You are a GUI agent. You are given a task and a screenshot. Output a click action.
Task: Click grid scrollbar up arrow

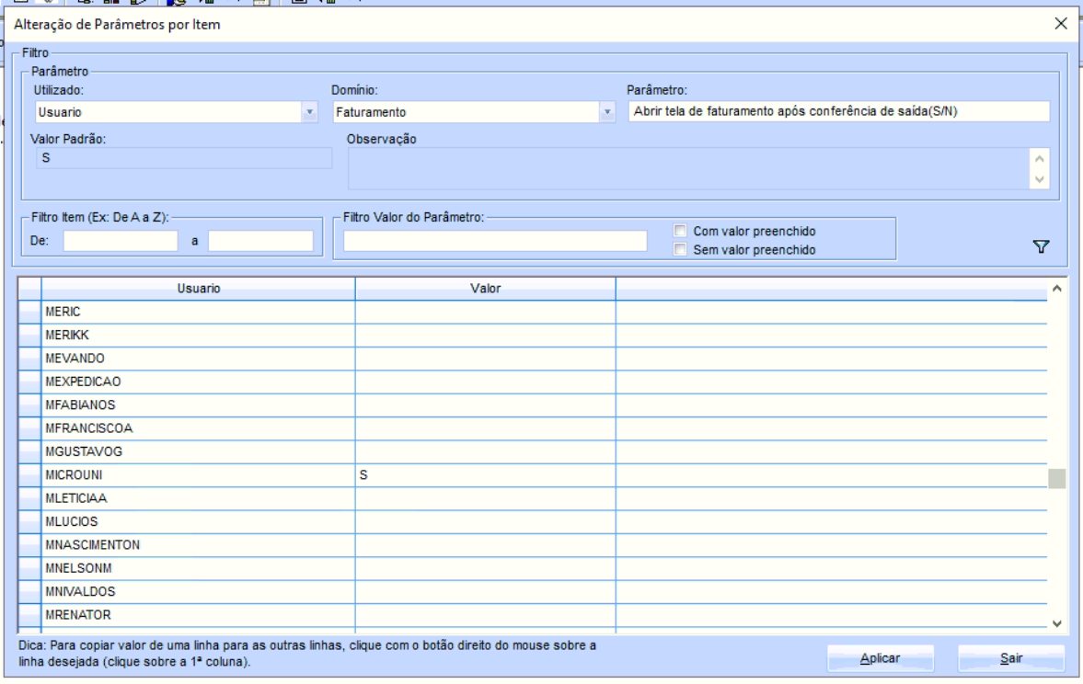pos(1056,289)
